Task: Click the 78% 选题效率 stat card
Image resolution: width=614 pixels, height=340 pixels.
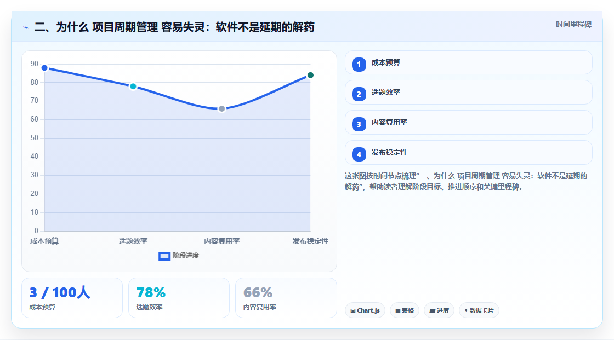Action: tap(179, 298)
